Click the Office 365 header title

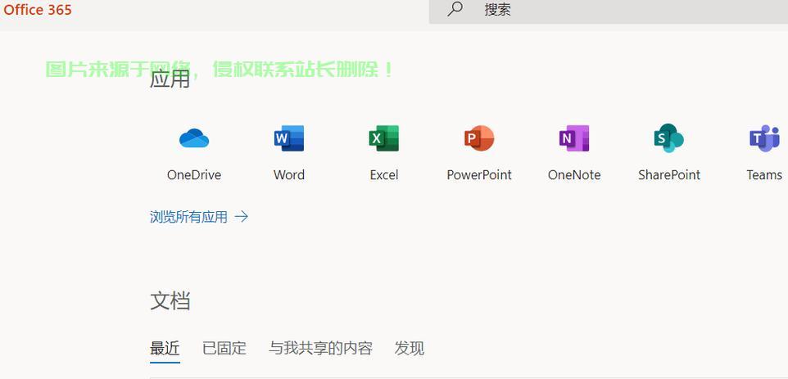coord(38,10)
